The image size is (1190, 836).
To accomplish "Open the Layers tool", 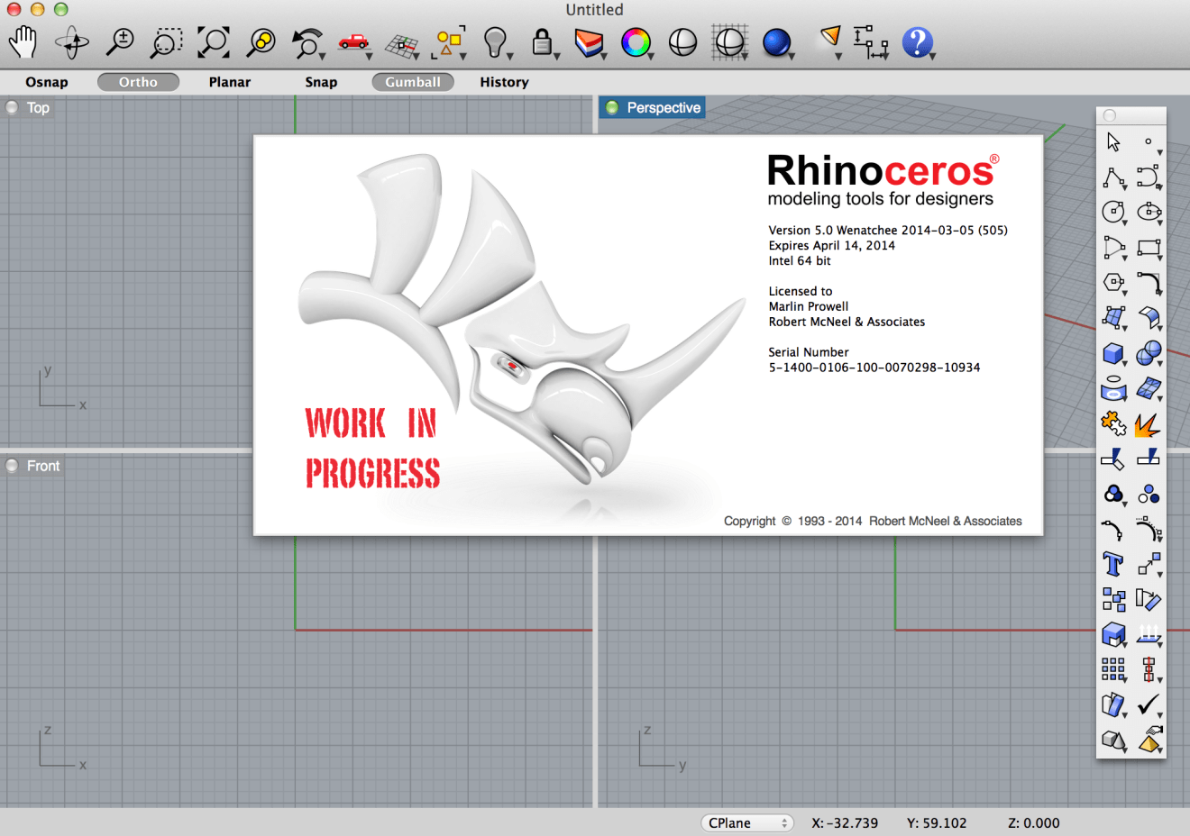I will tap(590, 42).
